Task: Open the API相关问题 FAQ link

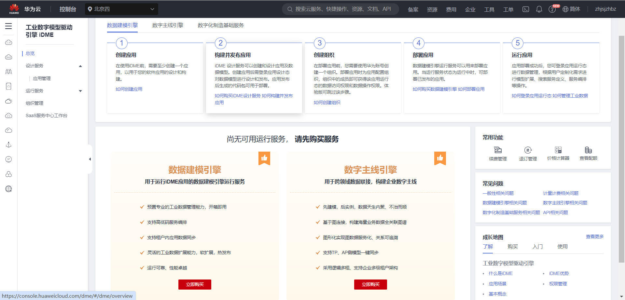Action: [x=555, y=212]
